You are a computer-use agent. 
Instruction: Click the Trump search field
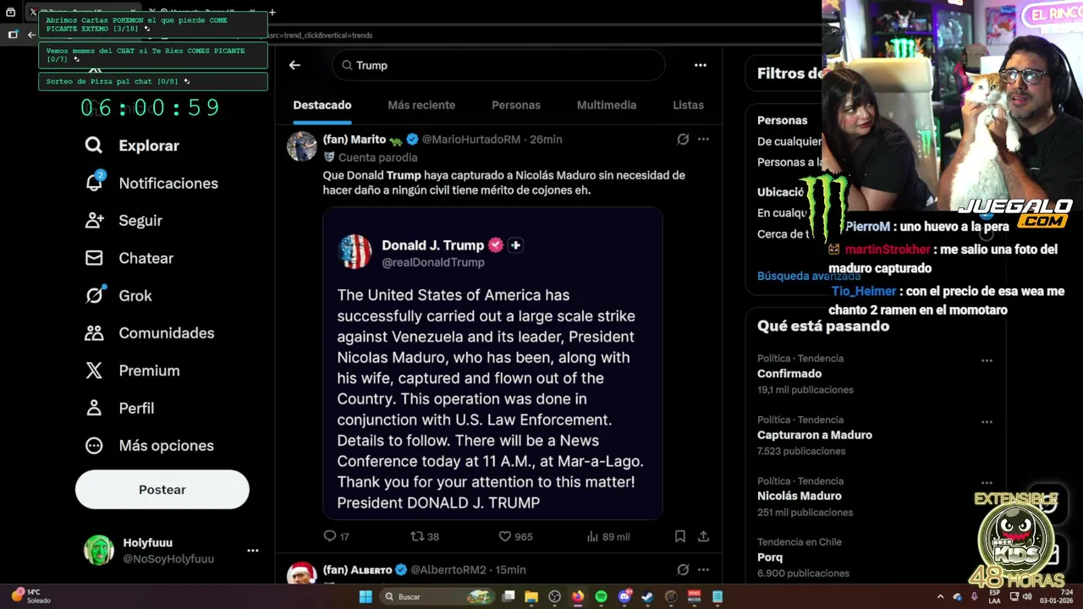pyautogui.click(x=498, y=65)
